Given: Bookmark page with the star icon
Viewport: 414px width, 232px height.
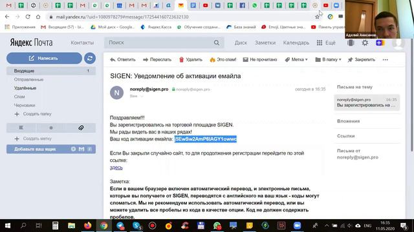Looking at the screenshot, I should [317, 17].
